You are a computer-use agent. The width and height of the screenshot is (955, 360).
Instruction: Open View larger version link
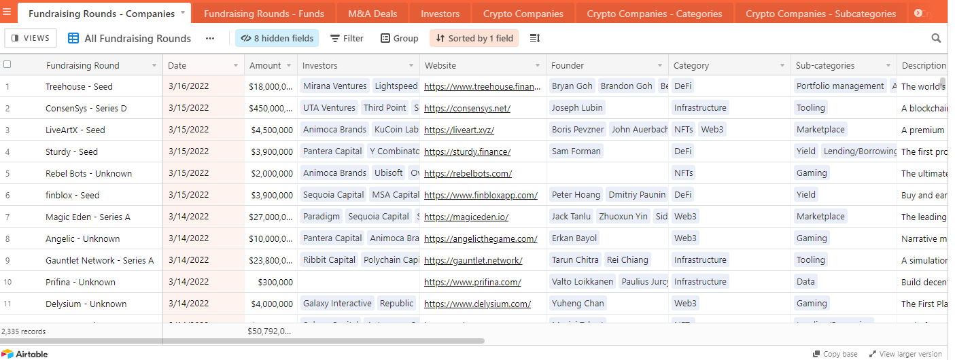905,354
